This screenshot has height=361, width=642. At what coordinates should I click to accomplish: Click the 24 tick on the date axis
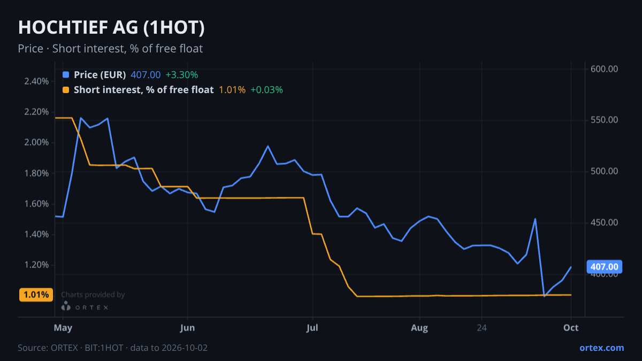click(482, 328)
